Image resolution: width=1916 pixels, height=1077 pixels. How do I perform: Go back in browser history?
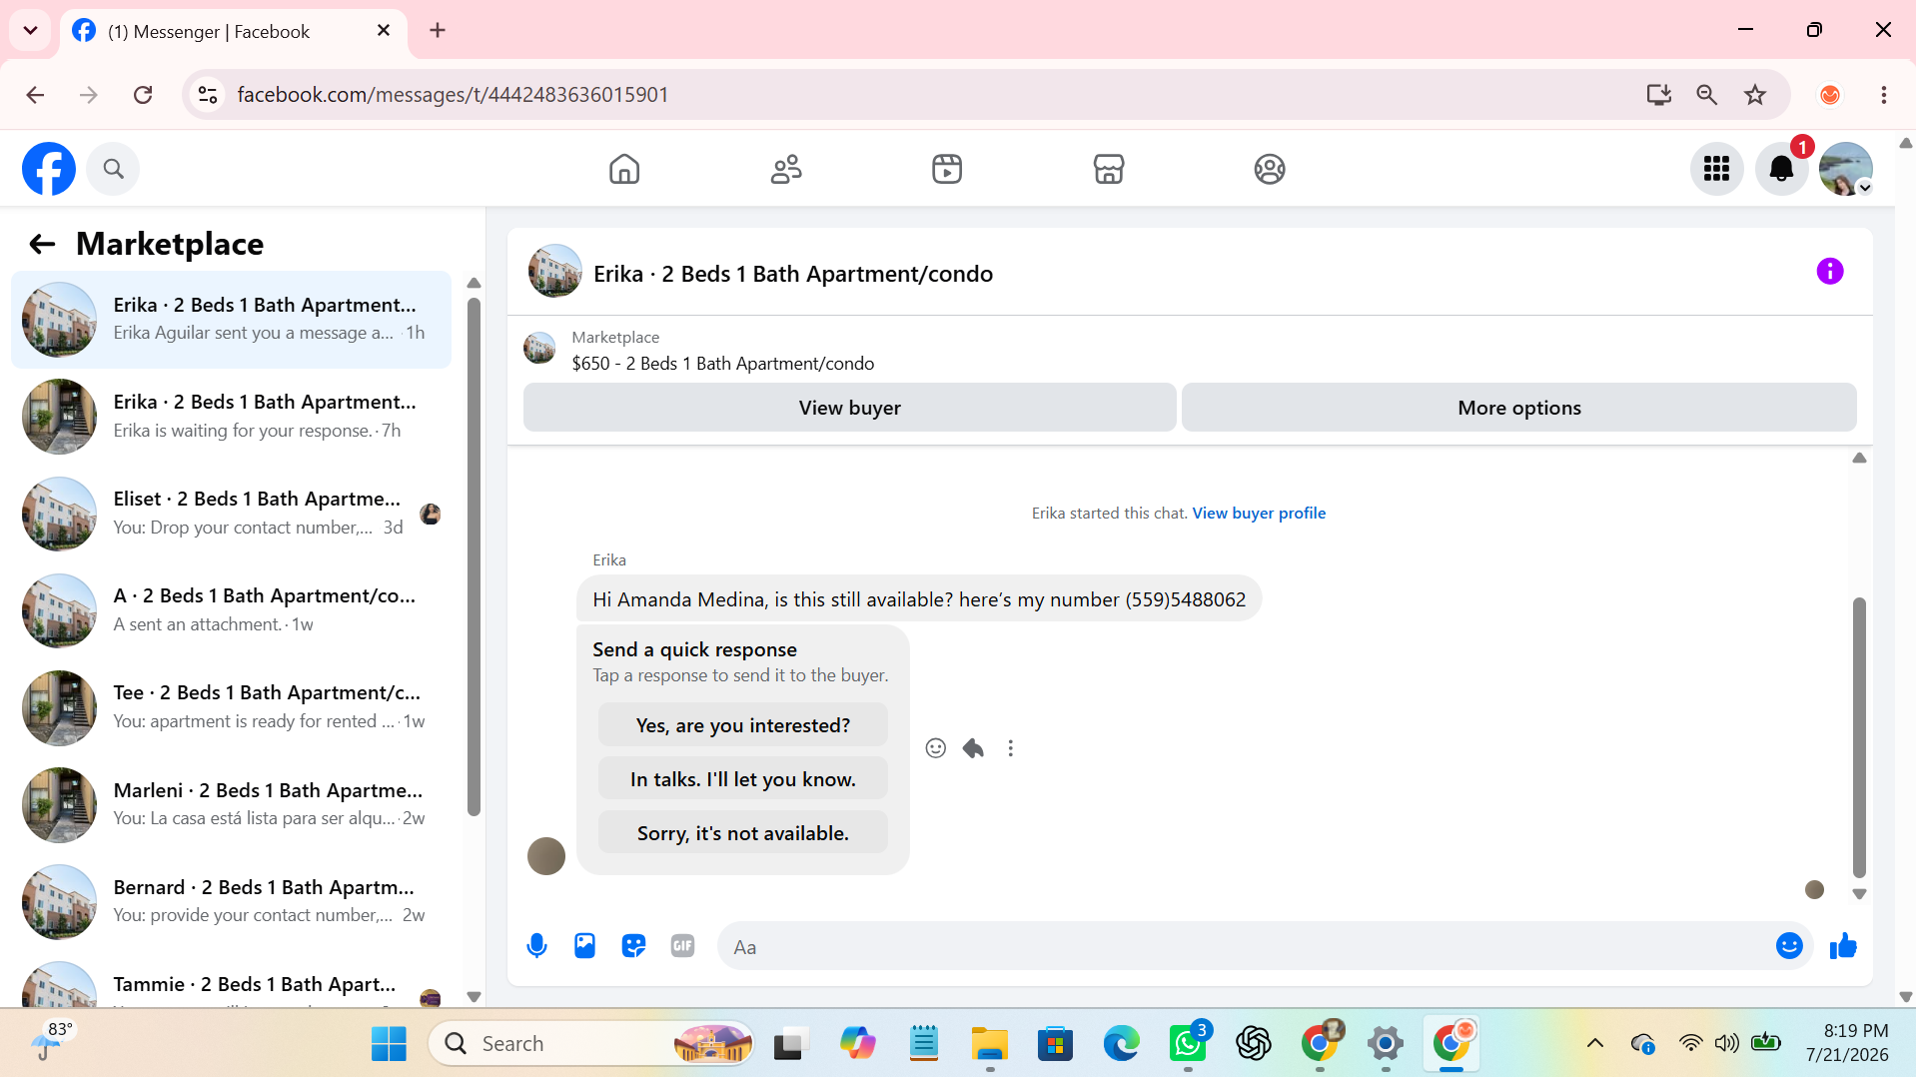pyautogui.click(x=35, y=95)
